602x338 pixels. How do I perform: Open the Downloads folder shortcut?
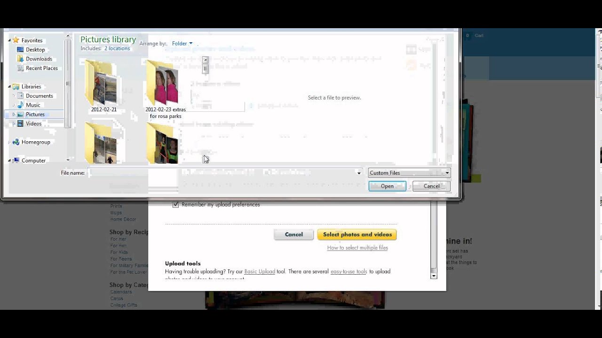click(39, 59)
